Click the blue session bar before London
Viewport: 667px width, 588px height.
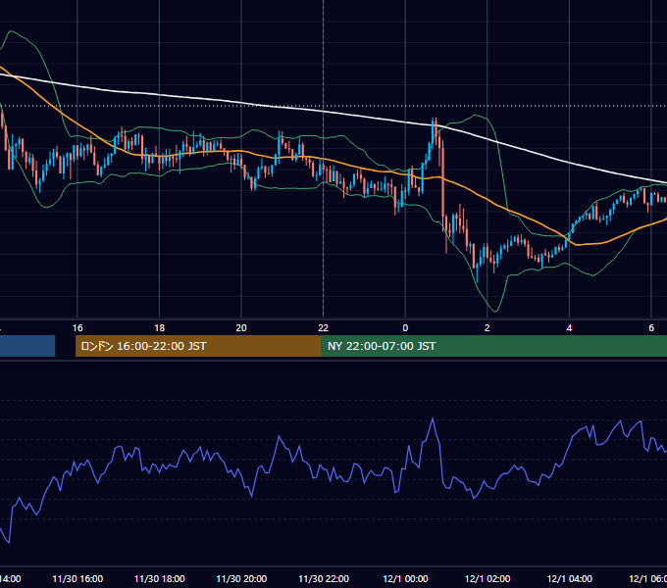click(27, 346)
